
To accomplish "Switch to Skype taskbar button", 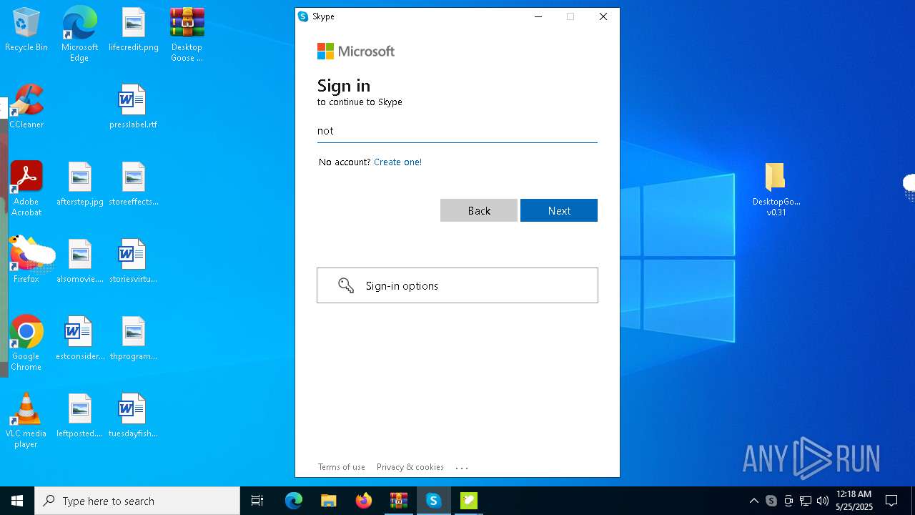I will (433, 501).
